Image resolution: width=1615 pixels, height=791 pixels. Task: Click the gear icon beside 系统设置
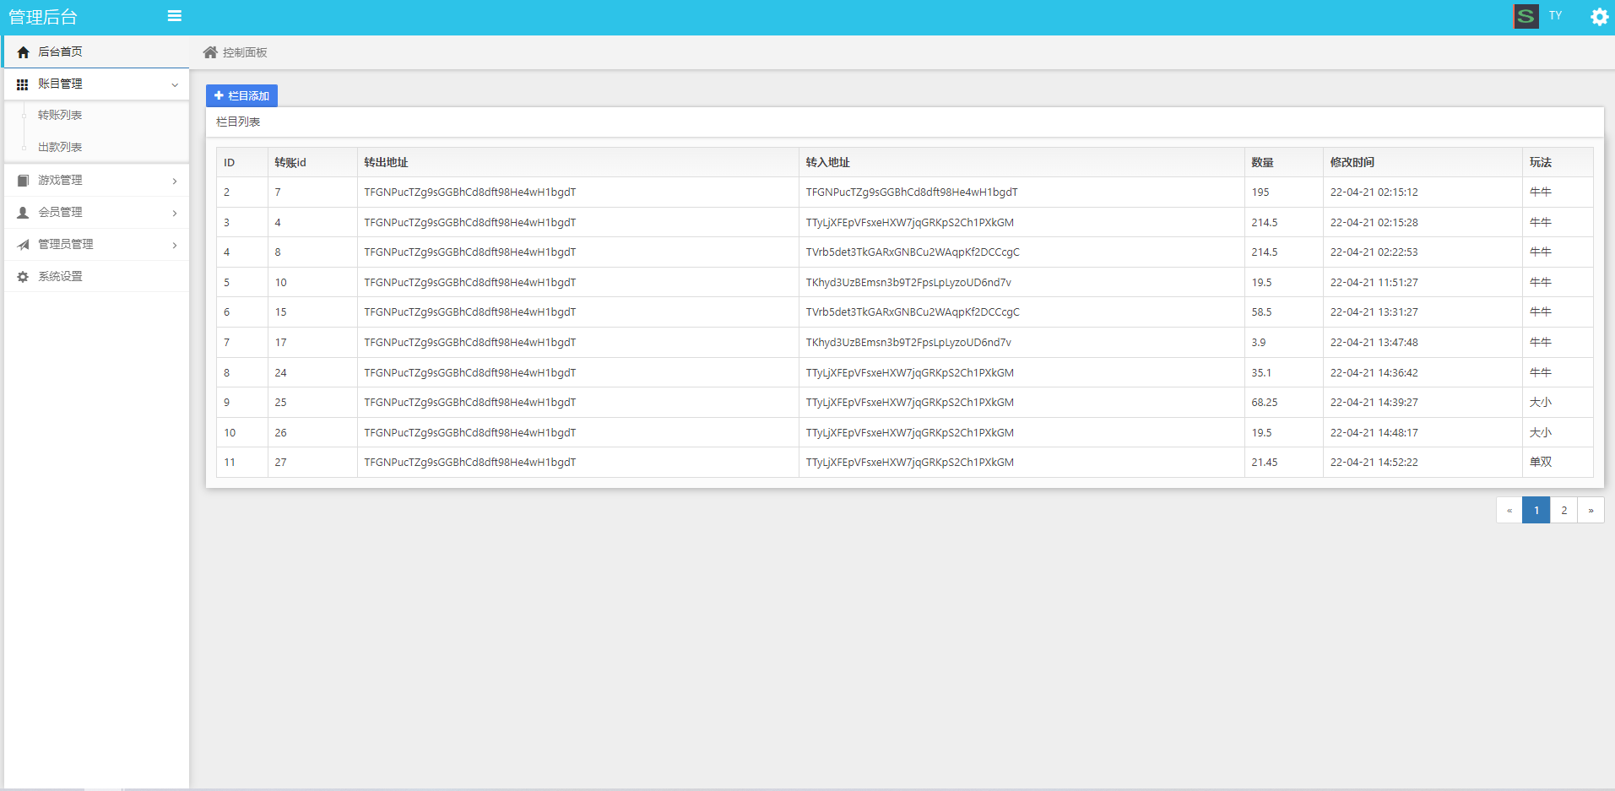tap(23, 277)
